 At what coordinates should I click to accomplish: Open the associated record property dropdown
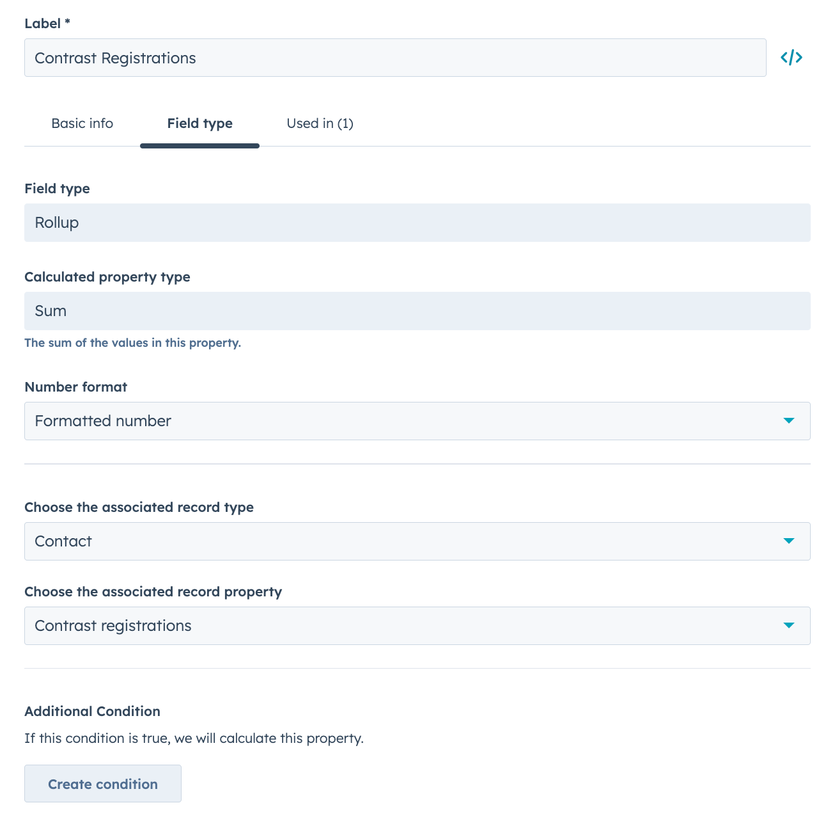click(x=789, y=626)
